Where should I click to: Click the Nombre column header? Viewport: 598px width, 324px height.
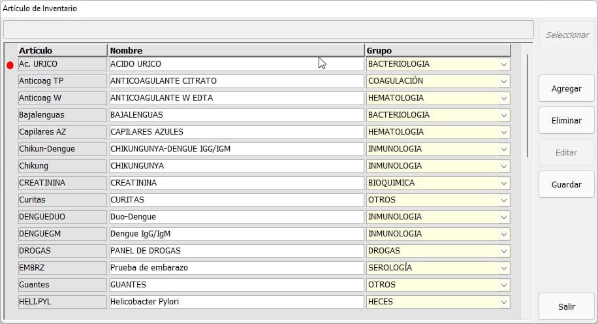tap(236, 50)
